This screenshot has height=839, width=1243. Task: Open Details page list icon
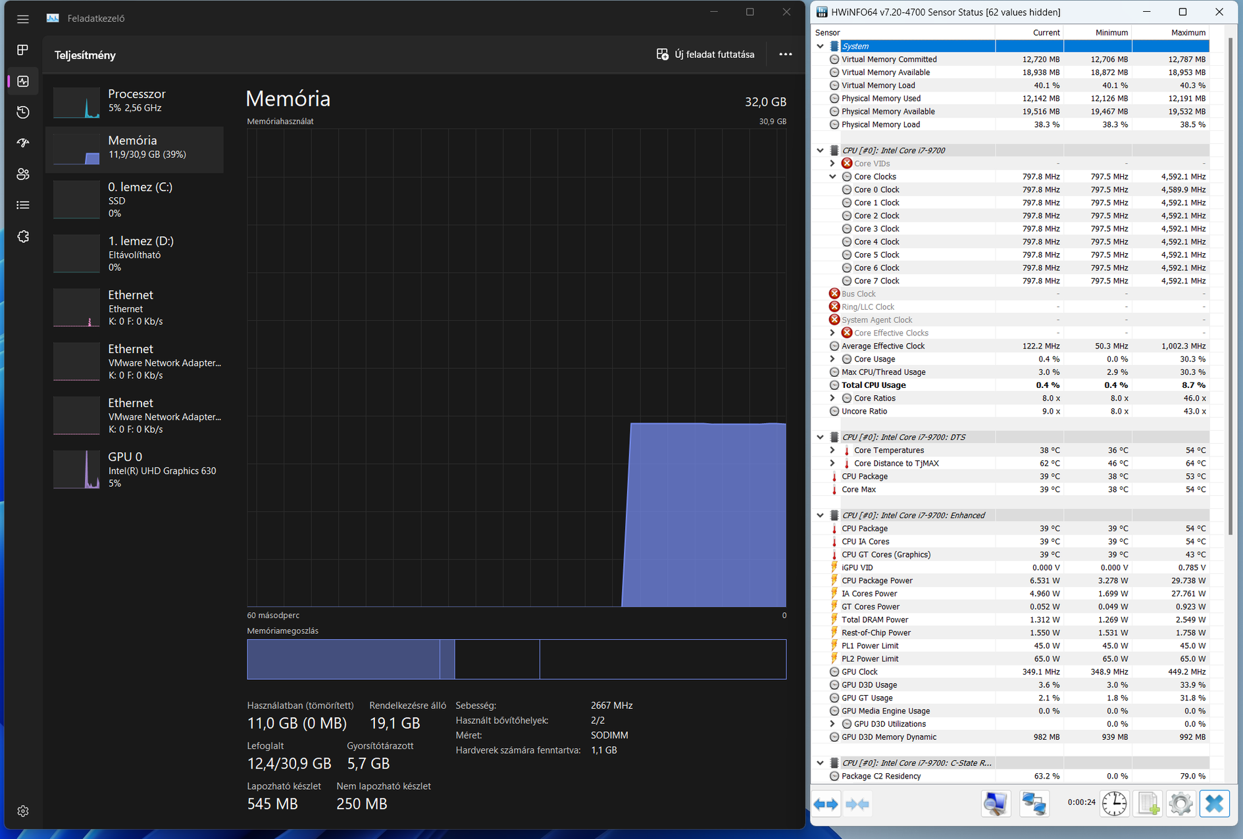point(23,205)
